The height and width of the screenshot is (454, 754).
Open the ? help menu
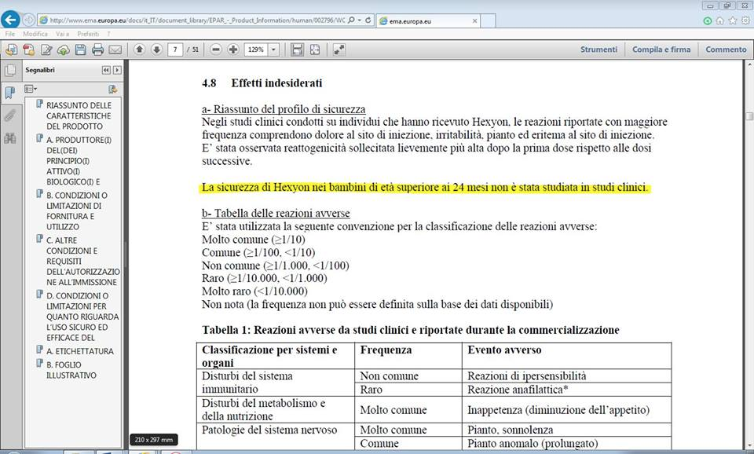click(x=108, y=34)
